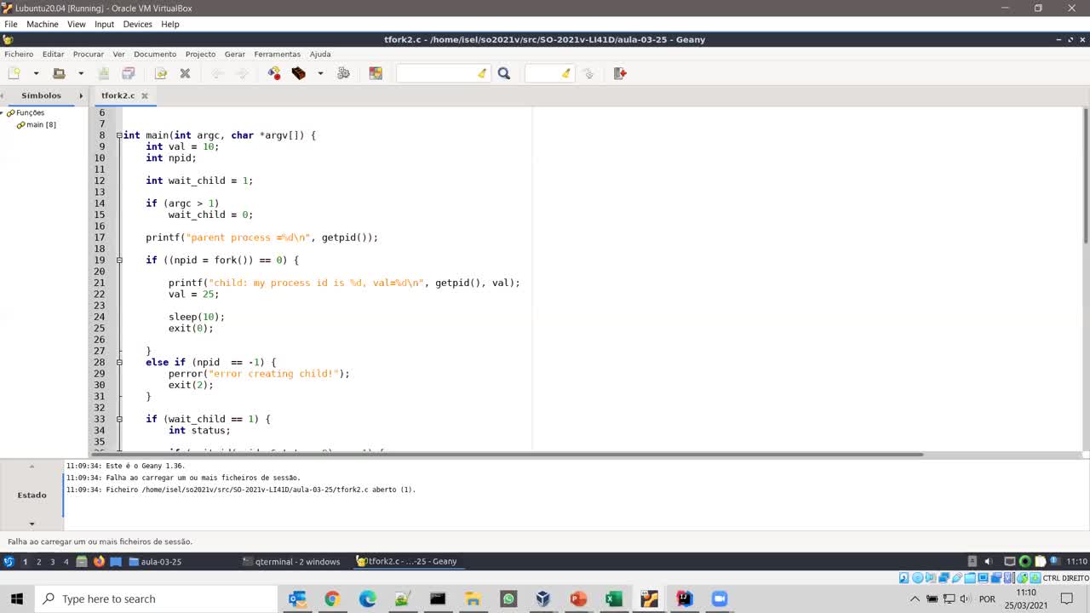The height and width of the screenshot is (613, 1090).
Task: Fold the main function at line 8
Action: click(119, 135)
